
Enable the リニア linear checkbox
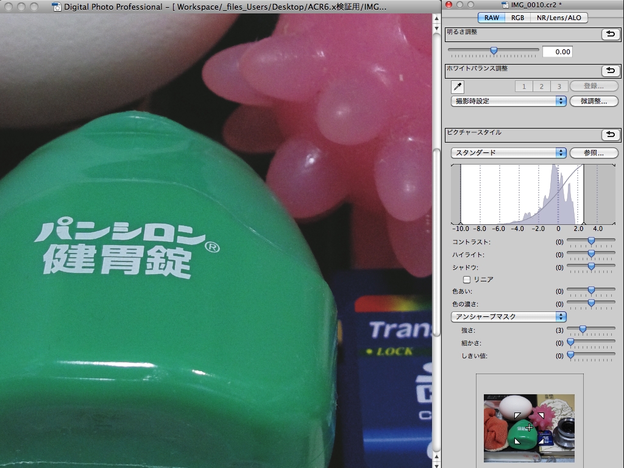(467, 279)
